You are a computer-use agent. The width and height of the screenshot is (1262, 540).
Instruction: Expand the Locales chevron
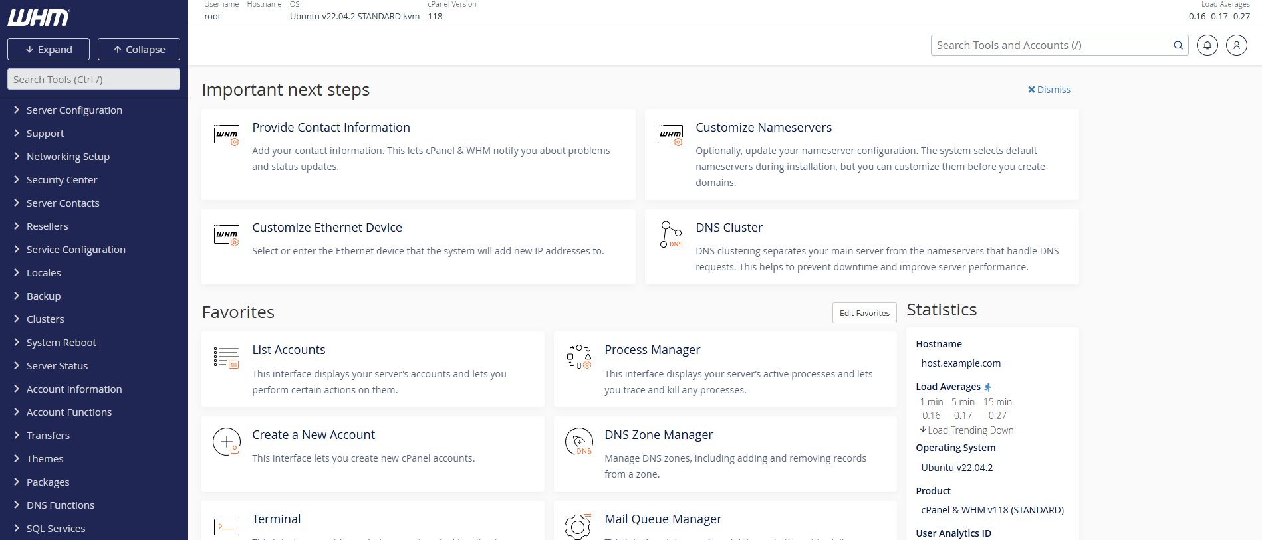pyautogui.click(x=17, y=272)
